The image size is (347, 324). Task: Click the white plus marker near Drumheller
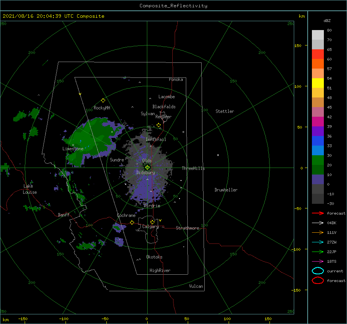click(x=218, y=155)
